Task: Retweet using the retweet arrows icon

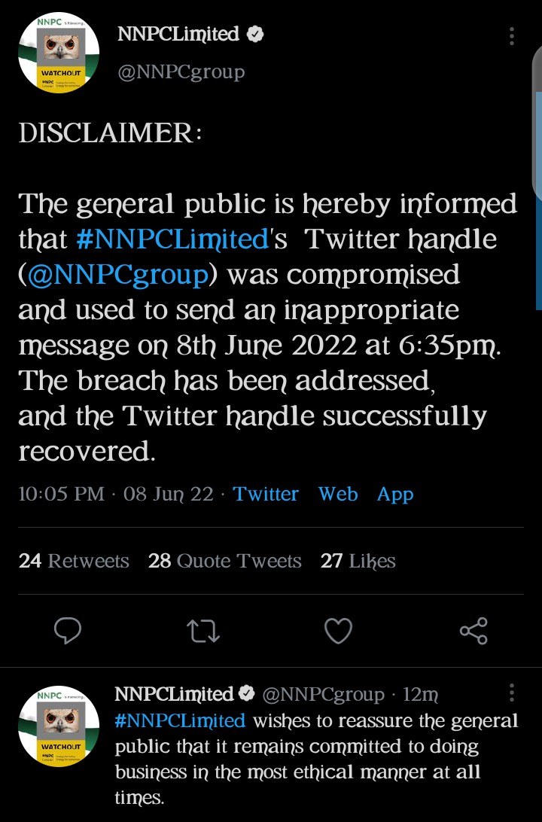Action: click(x=202, y=630)
